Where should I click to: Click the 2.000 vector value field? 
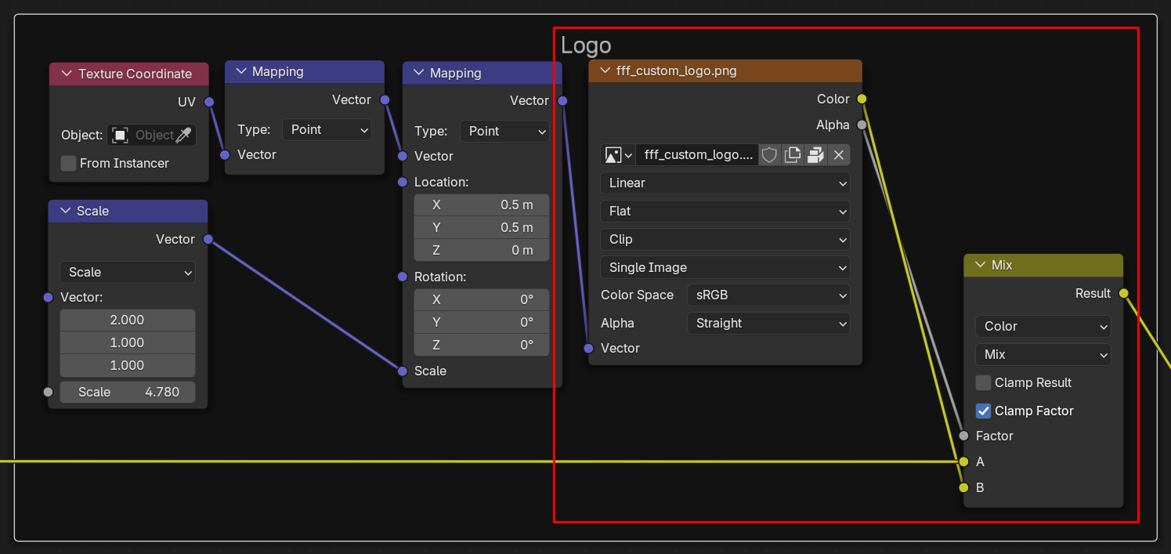tap(128, 320)
